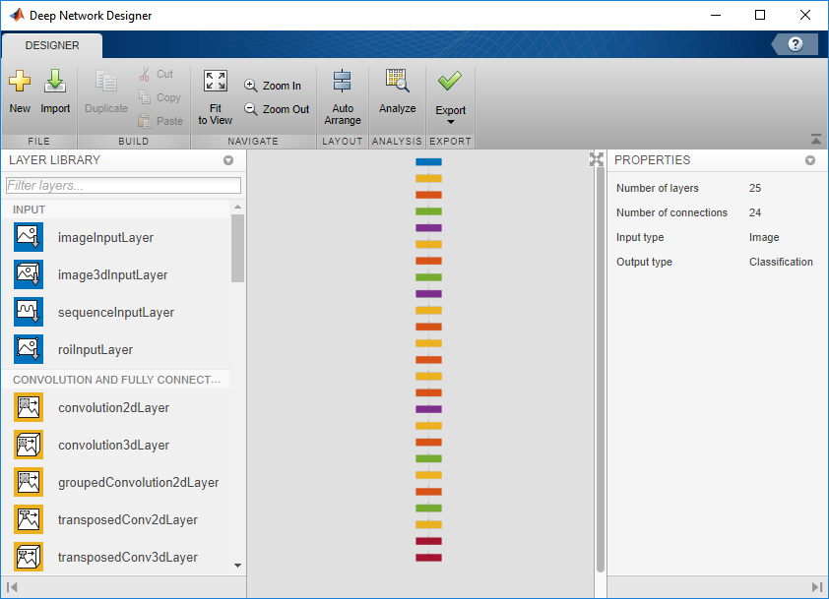Click the Output type value Classification
Screen dimensions: 829x599
[x=781, y=262]
